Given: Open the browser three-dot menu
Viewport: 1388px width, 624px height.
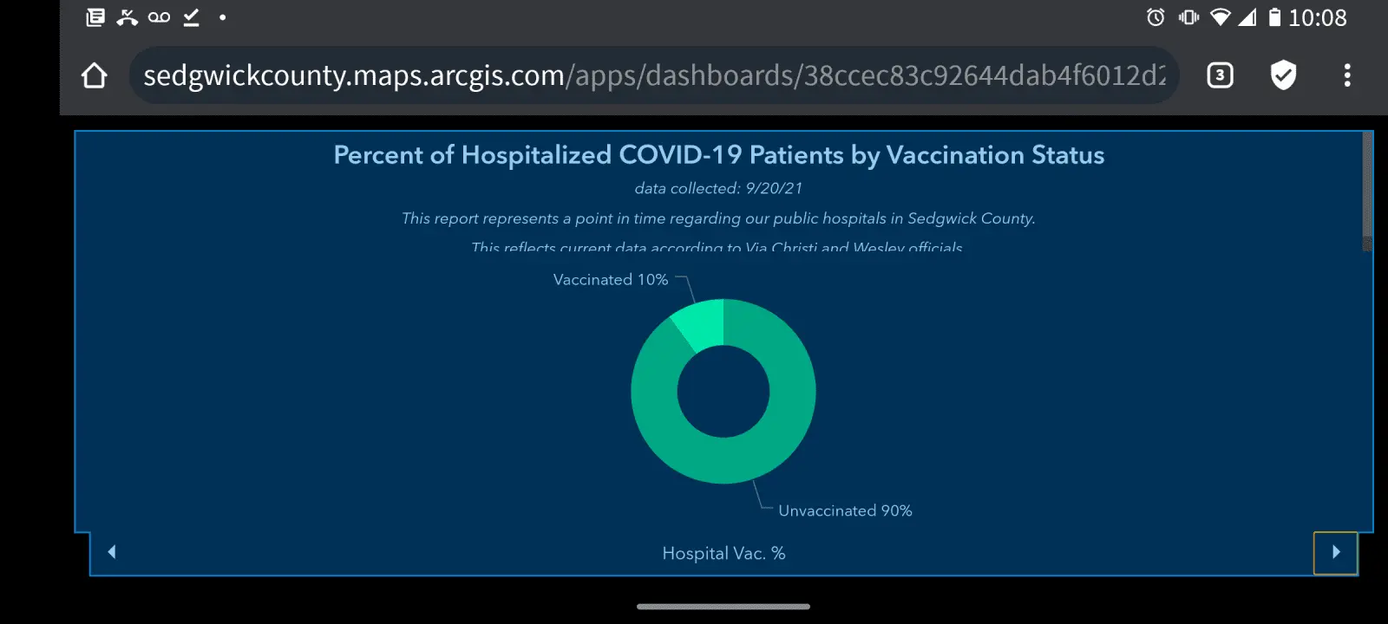Looking at the screenshot, I should point(1346,75).
